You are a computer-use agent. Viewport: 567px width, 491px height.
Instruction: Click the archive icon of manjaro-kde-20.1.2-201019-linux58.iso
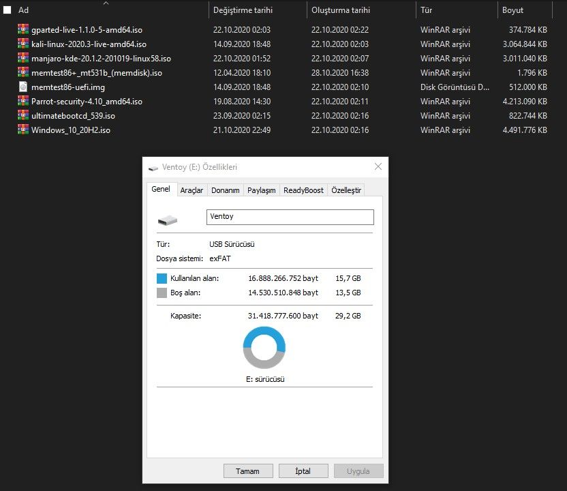pyautogui.click(x=23, y=58)
